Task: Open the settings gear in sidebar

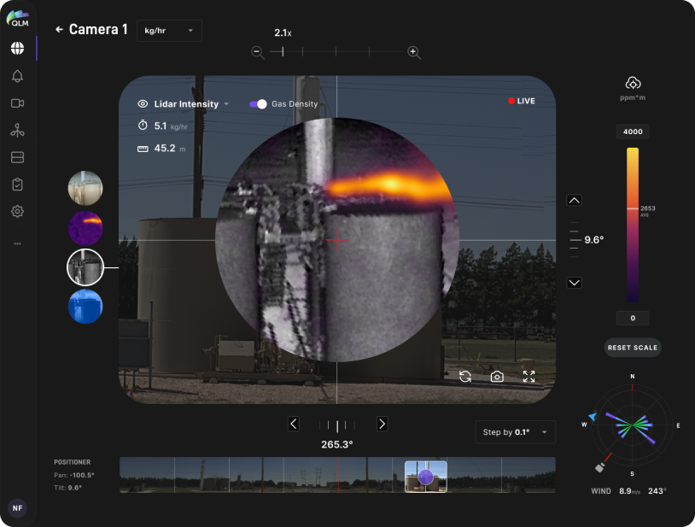Action: (x=17, y=211)
